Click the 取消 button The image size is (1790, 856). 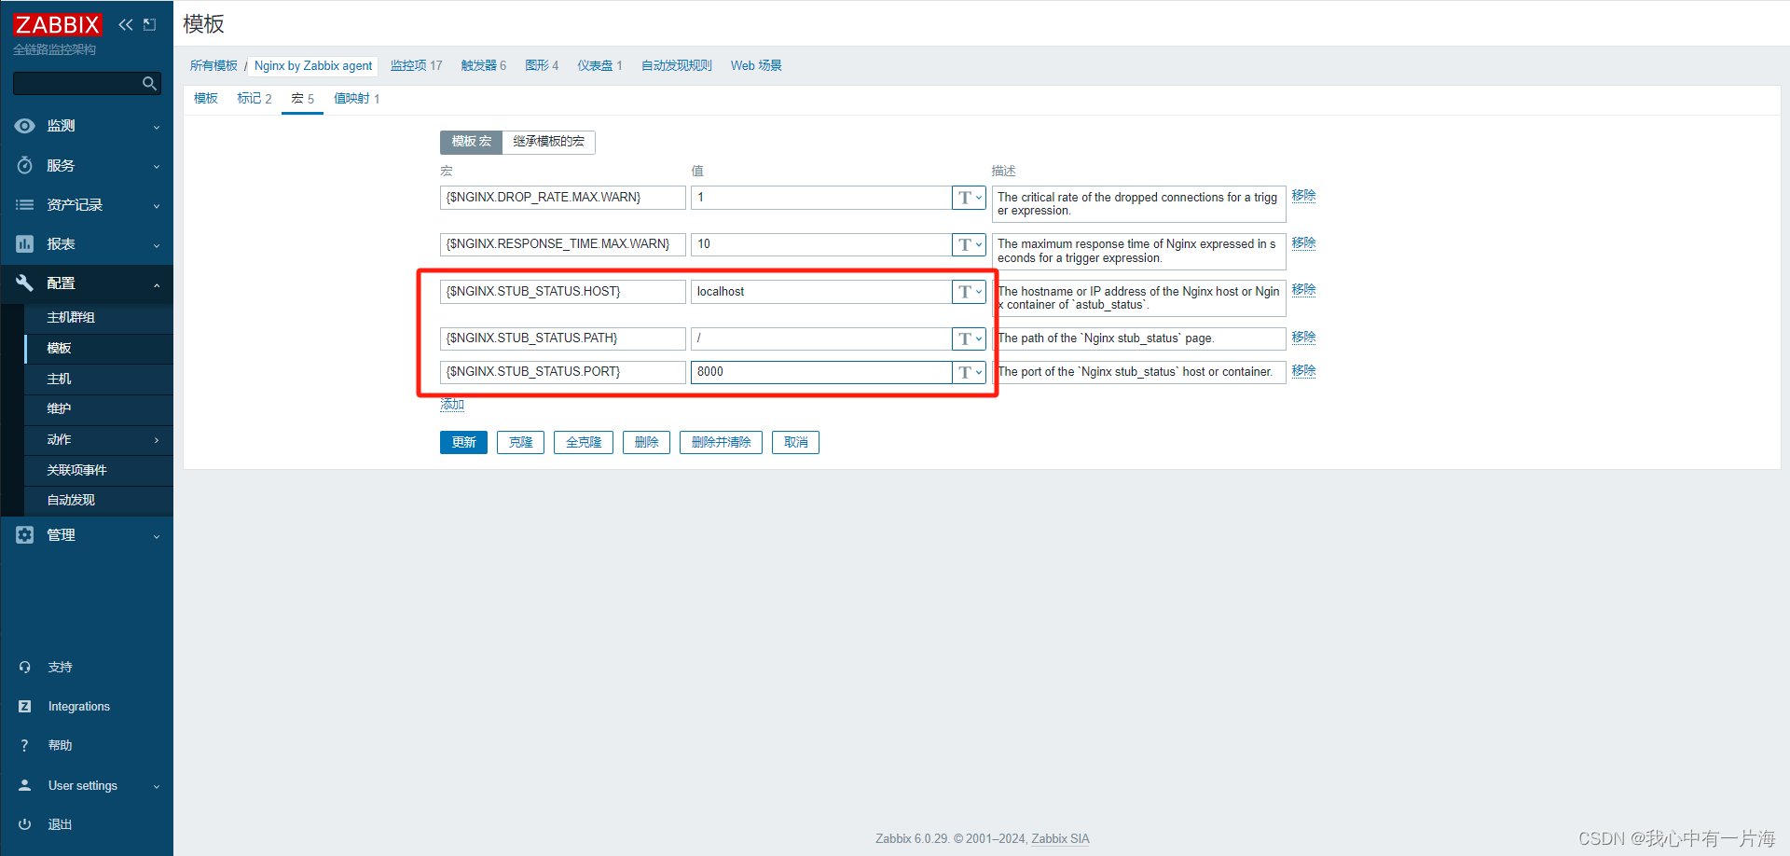[795, 442]
